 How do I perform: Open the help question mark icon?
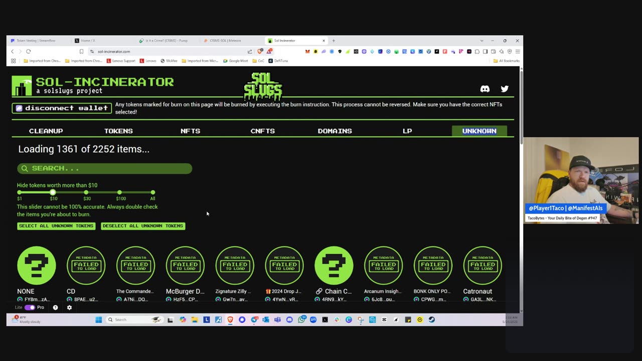pyautogui.click(x=55, y=307)
